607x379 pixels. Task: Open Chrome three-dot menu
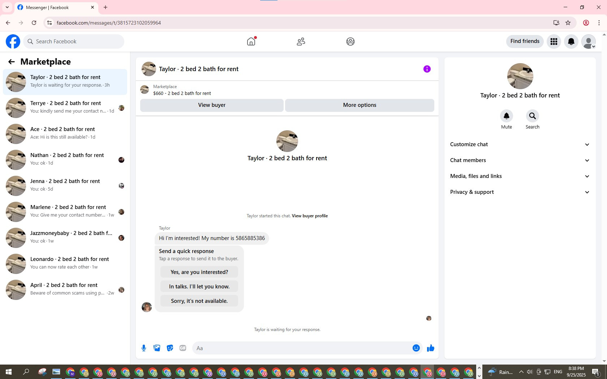coord(599,23)
